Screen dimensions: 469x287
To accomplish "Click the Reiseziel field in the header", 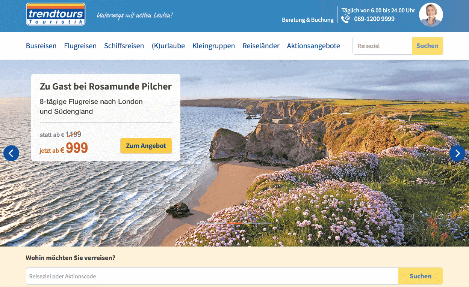I will coord(382,46).
